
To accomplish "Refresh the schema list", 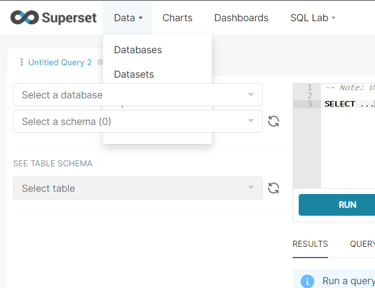I will point(274,121).
